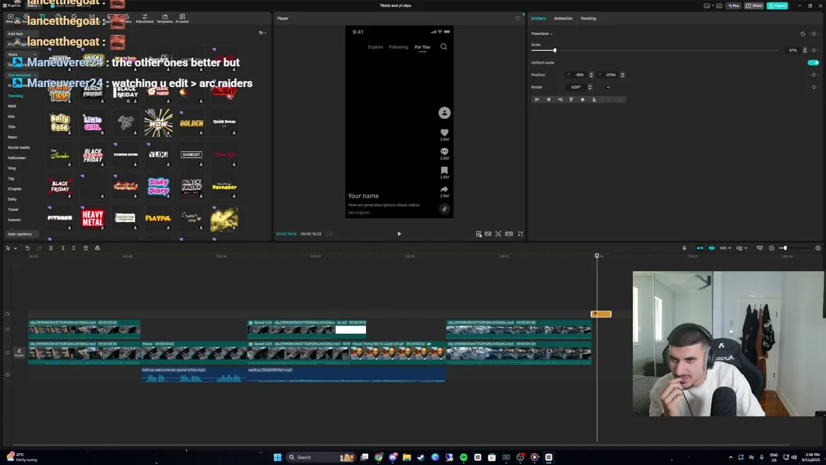Screen dimensions: 826x465
Task: Switch to the Tracking tab
Action: click(x=588, y=18)
